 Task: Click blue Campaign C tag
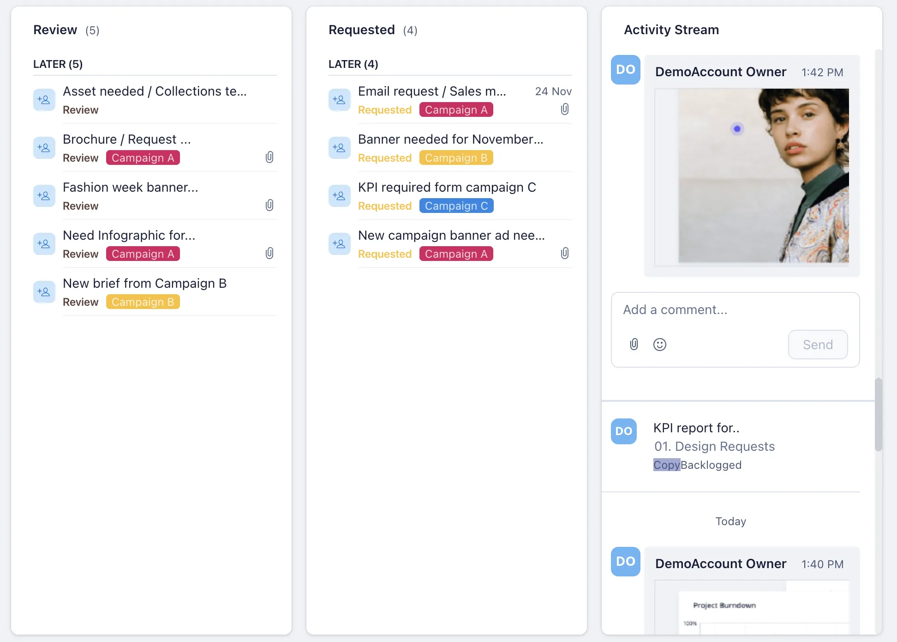coord(456,206)
